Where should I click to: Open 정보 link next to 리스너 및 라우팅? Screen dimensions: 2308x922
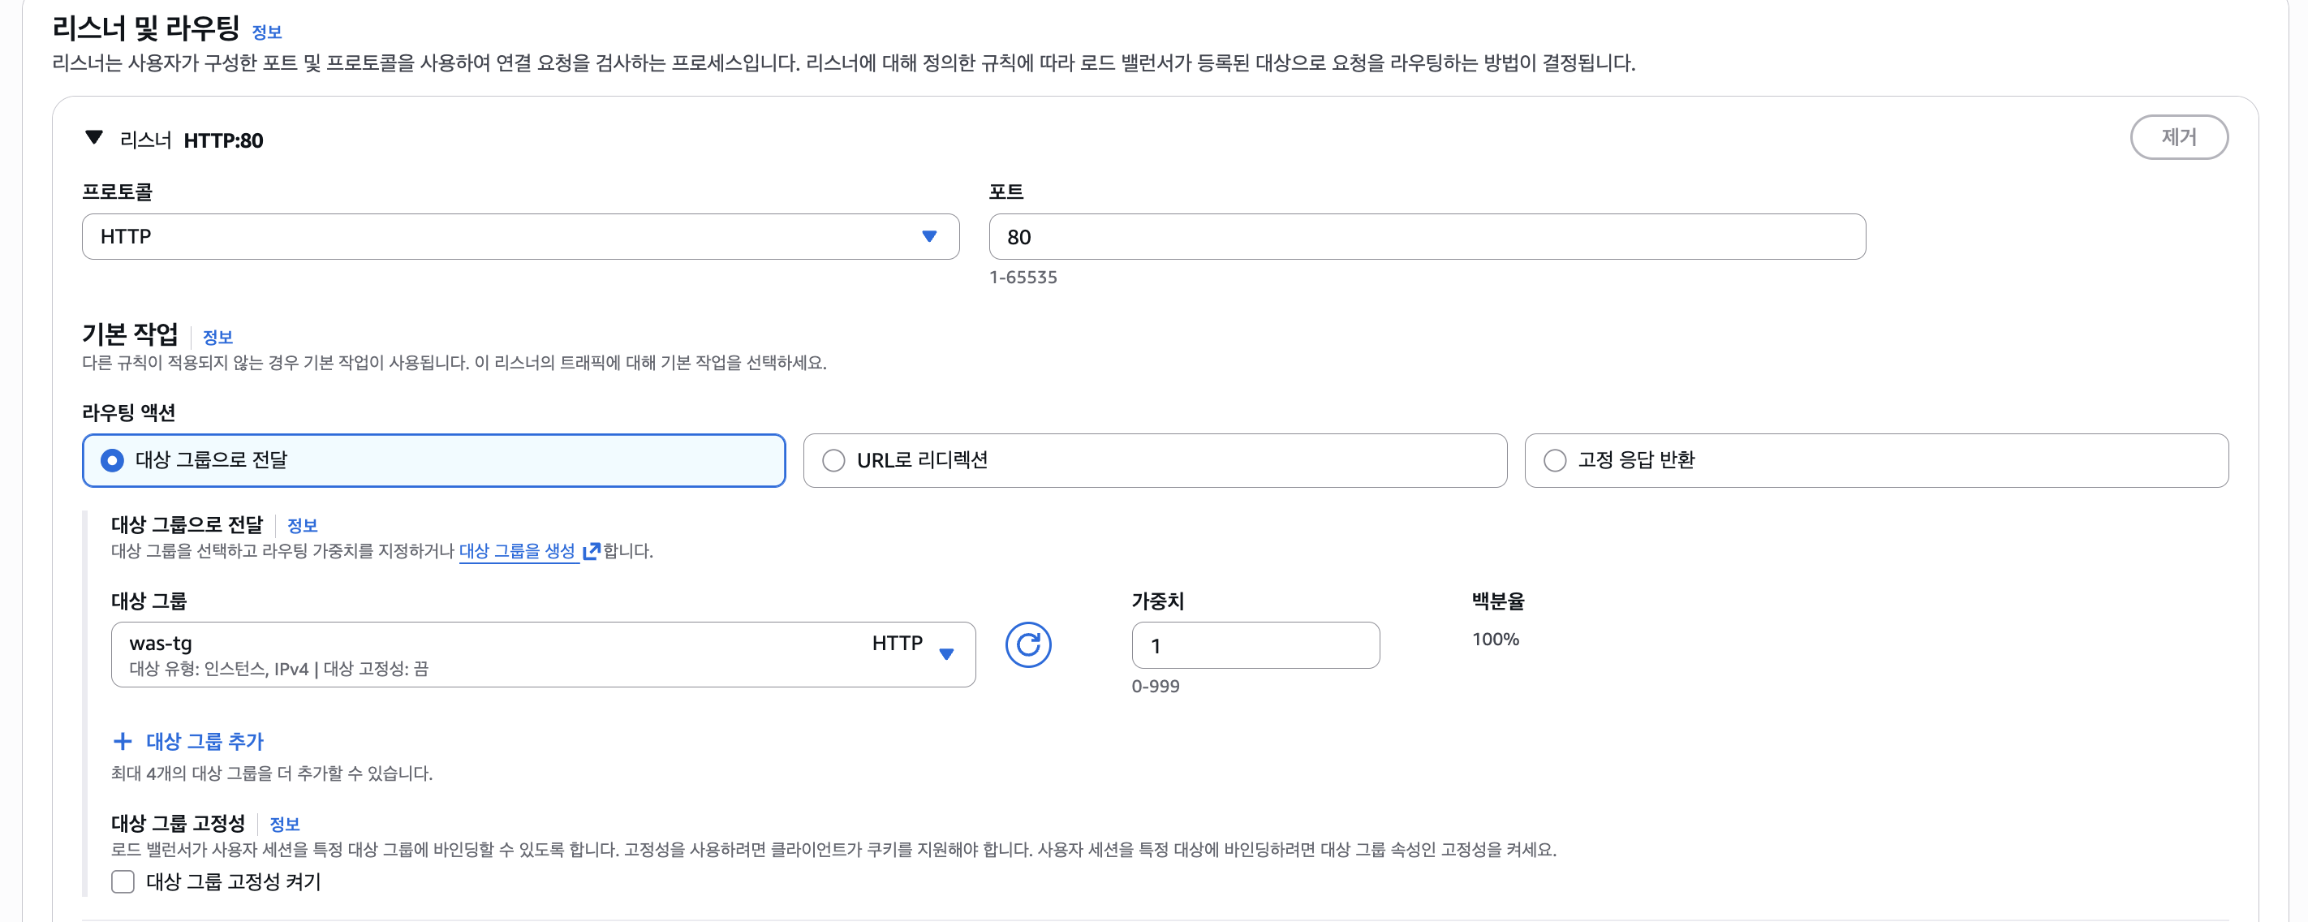coord(267,32)
